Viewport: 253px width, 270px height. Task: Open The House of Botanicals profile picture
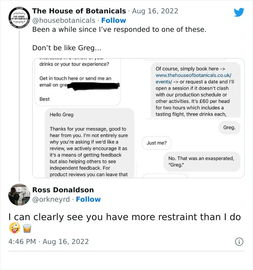click(19, 18)
